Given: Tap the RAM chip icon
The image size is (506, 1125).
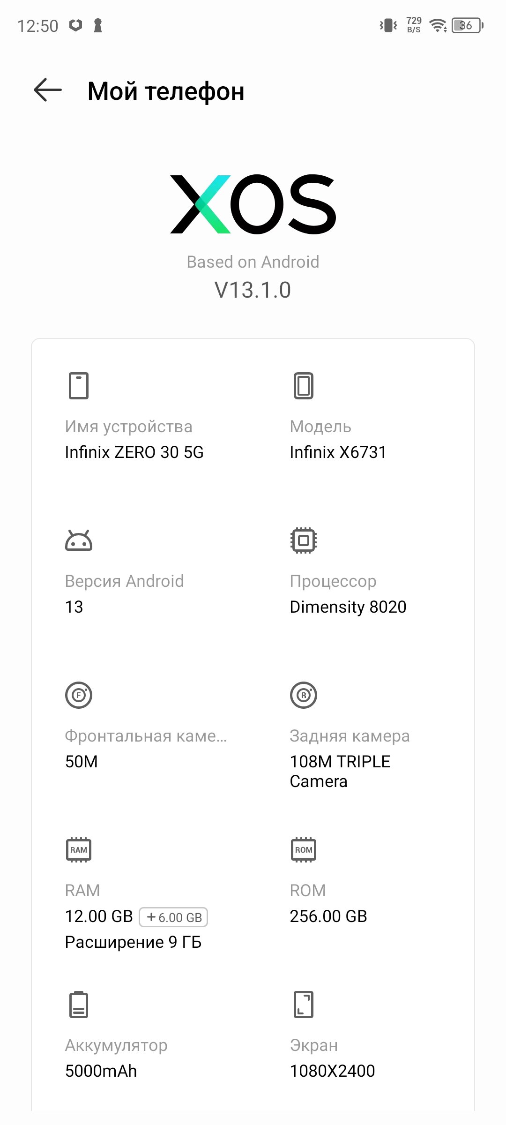Looking at the screenshot, I should click(79, 850).
